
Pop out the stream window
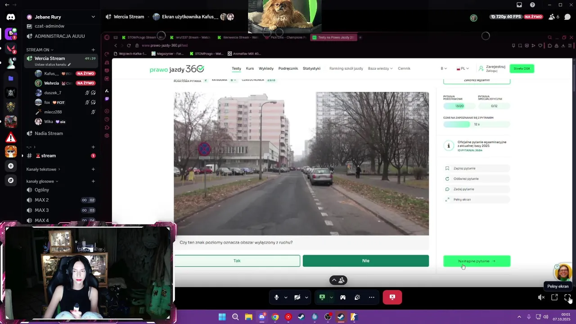coord(554,297)
